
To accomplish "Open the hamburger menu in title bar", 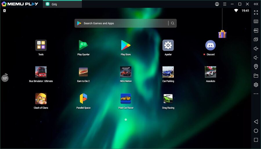I will click(224, 4).
